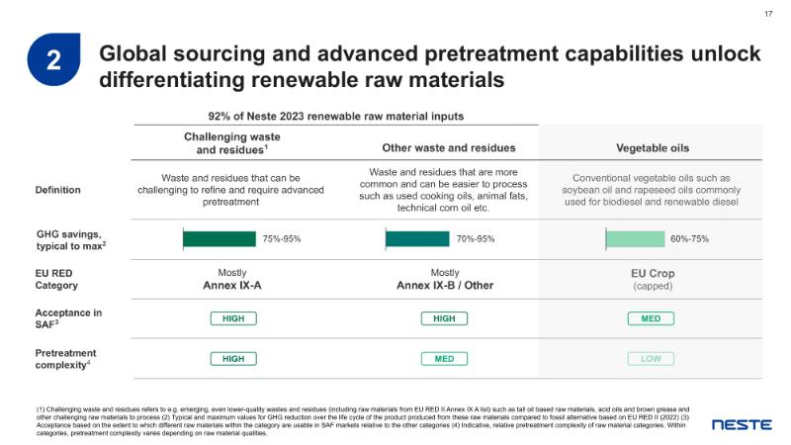Click HIGH pretreatment complexity badge for challenging waste
Viewport: 791px width, 445px height.
[x=233, y=358]
